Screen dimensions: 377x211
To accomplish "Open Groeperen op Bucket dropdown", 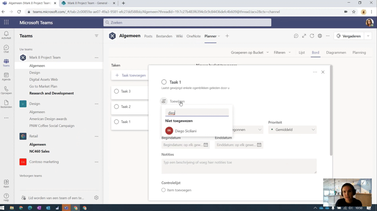I will point(250,53).
